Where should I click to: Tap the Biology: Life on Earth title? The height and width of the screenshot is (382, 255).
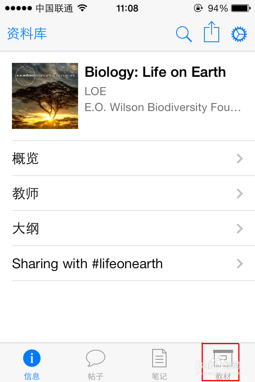155,72
